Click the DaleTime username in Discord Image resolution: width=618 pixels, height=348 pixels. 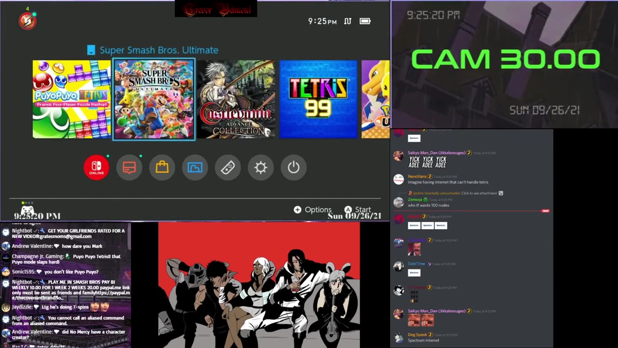(416, 264)
